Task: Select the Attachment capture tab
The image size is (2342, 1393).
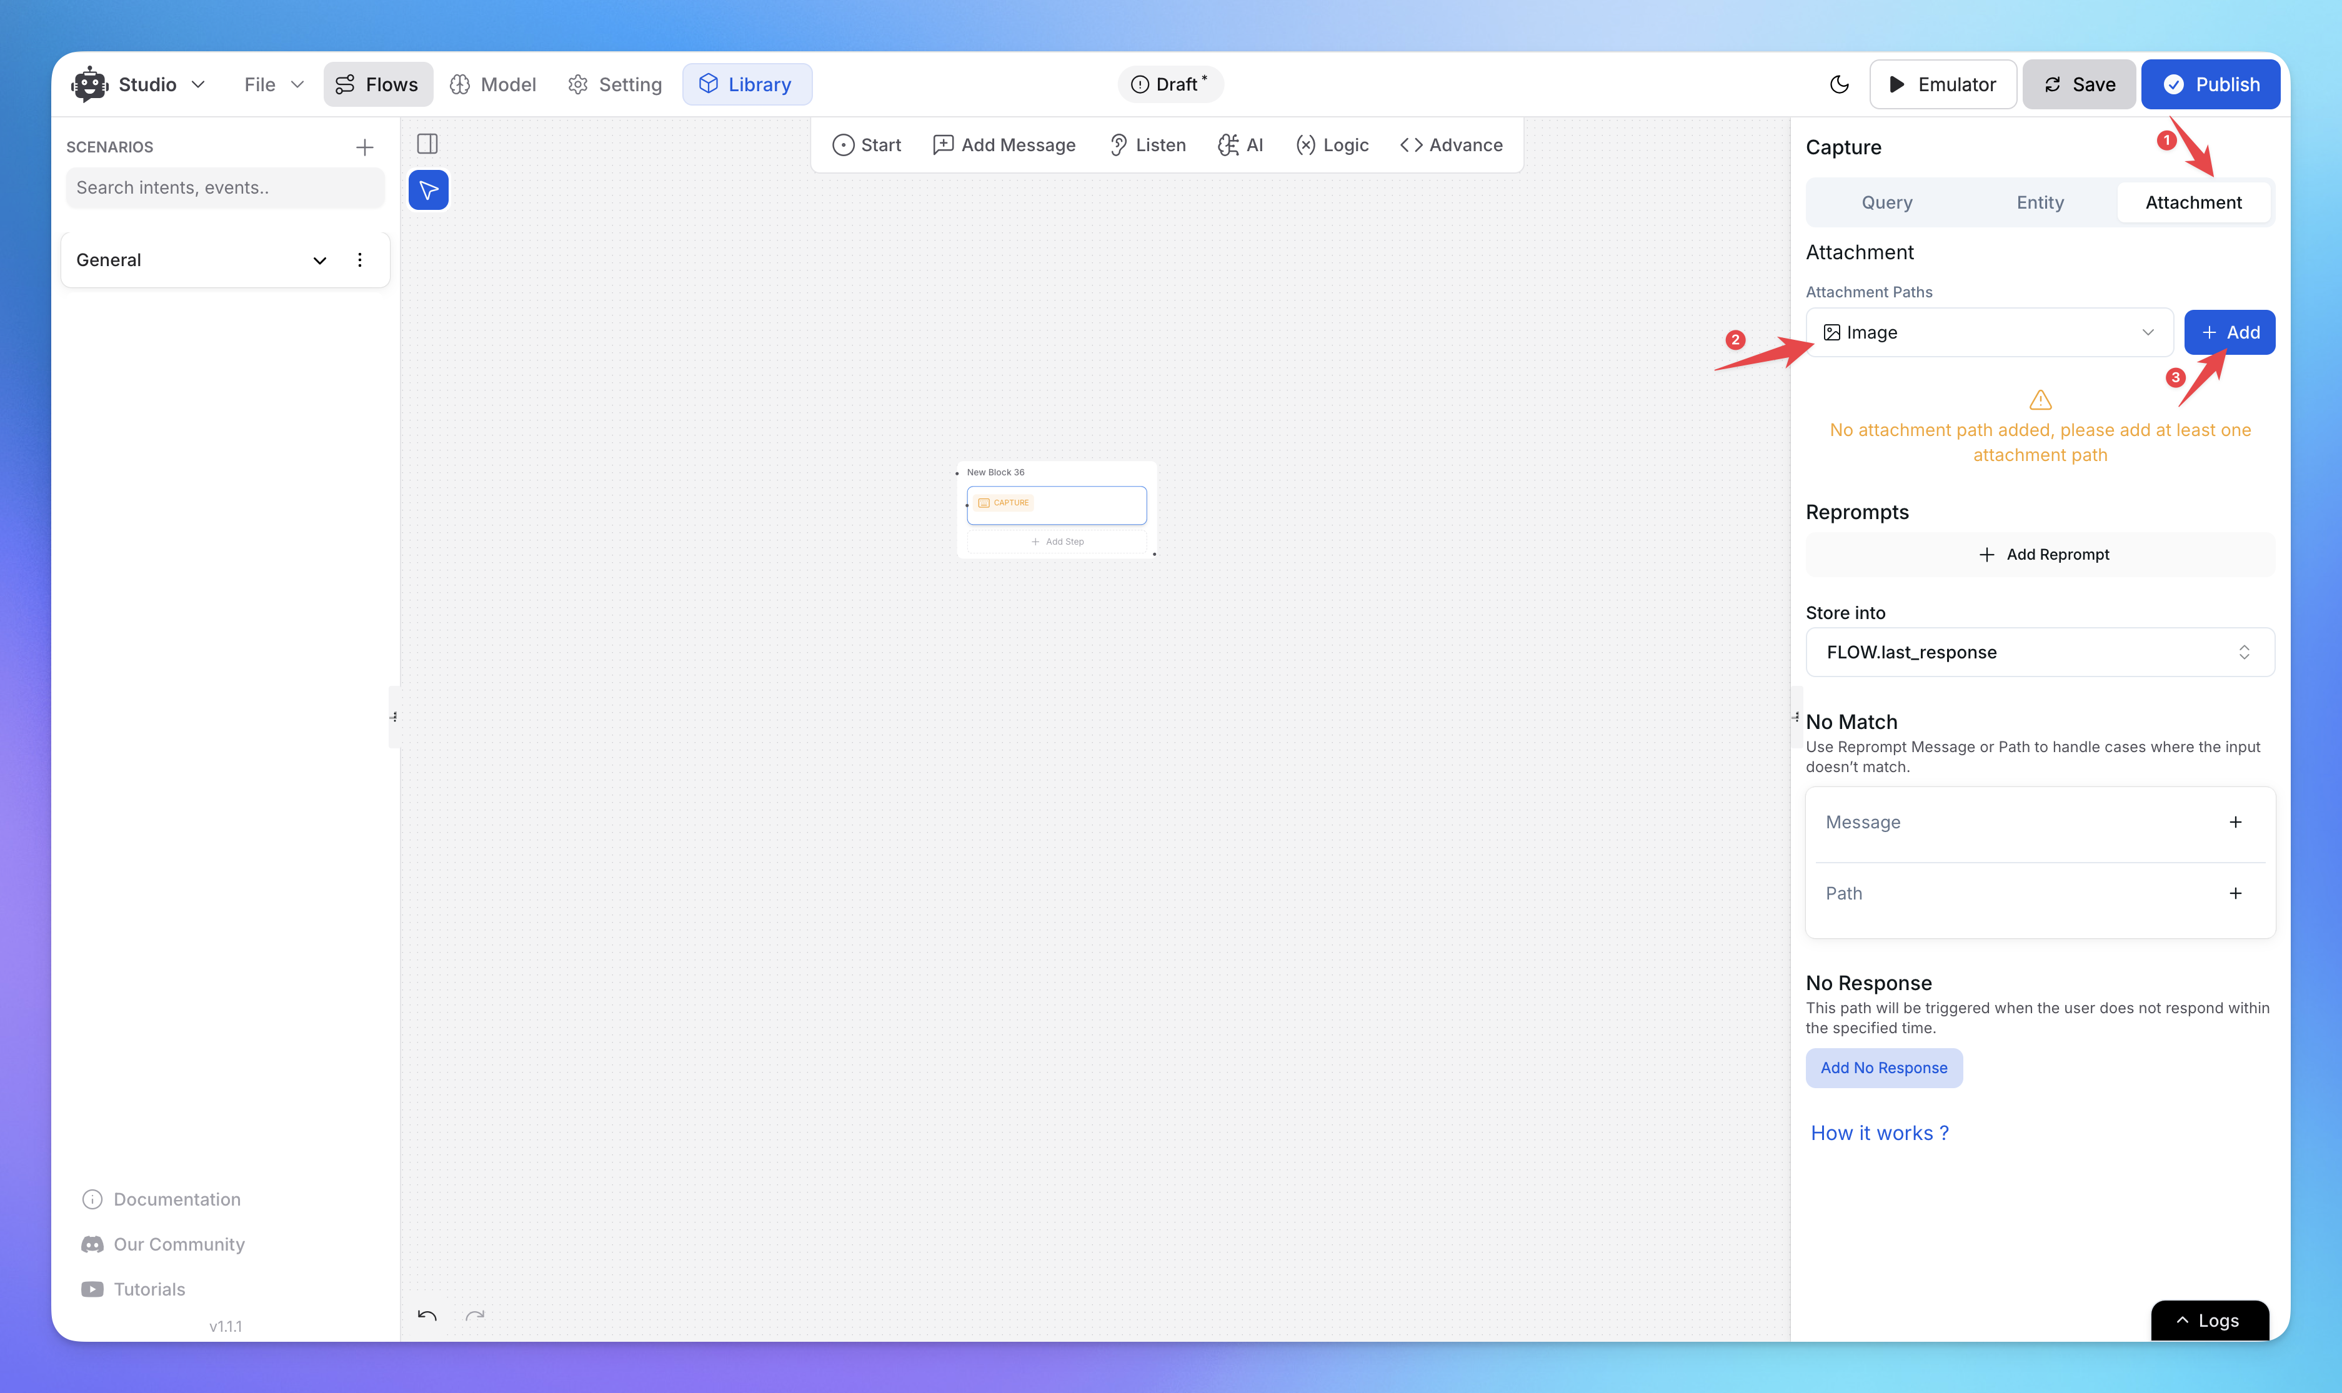Action: (x=2194, y=203)
